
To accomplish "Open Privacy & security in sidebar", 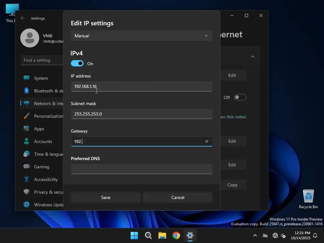I will point(42,192).
